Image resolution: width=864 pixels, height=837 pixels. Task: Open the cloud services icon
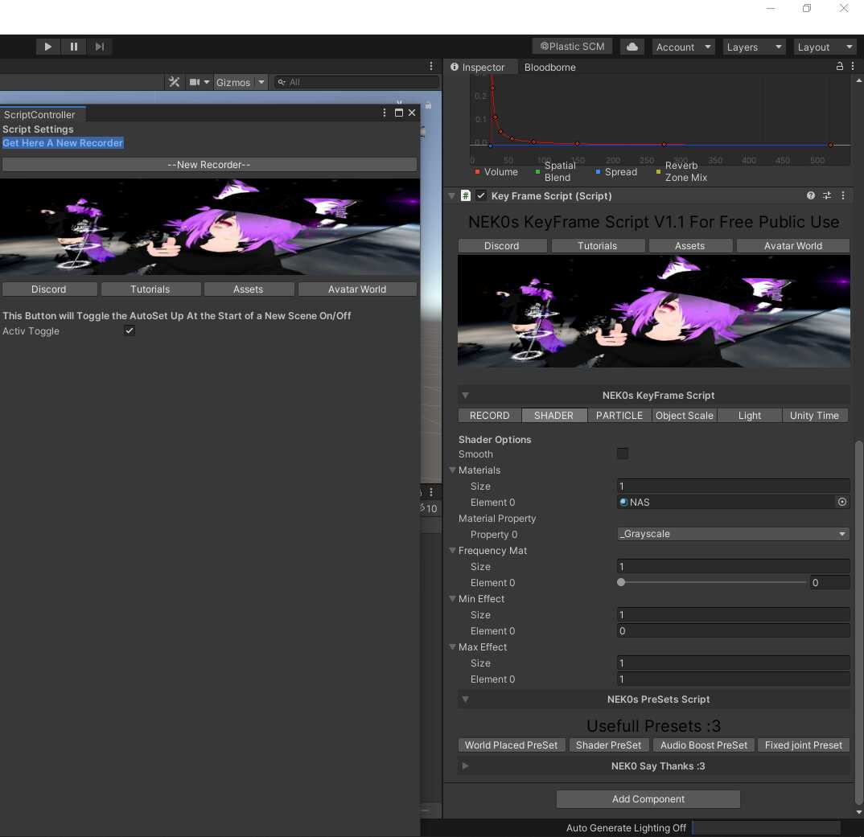[x=632, y=47]
